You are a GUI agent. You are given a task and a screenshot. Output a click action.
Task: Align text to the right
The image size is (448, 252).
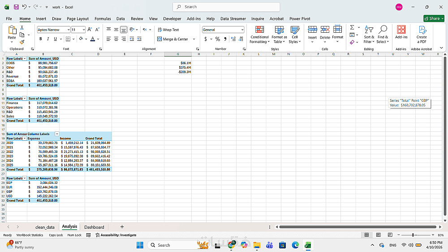(124, 39)
